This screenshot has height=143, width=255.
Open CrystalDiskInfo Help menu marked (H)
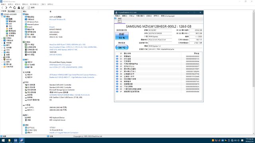point(156,16)
